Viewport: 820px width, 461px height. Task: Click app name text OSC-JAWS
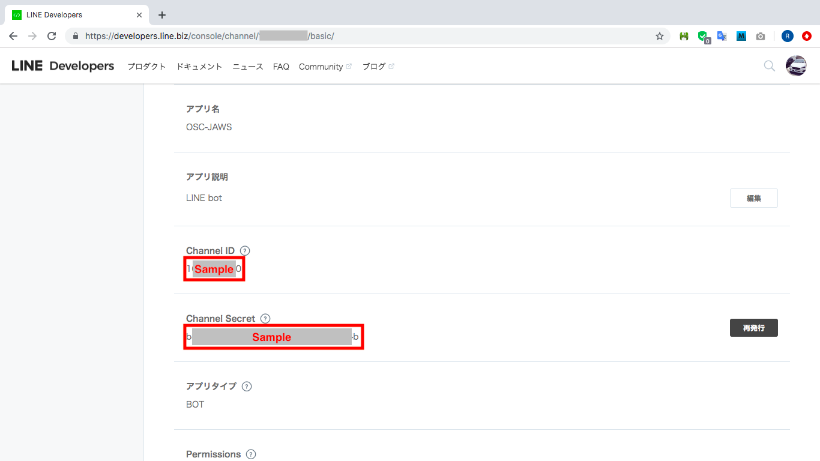pos(209,127)
